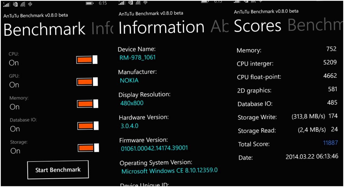Image resolution: width=344 pixels, height=187 pixels.
Task: Disable the Database IO switch
Action: [88, 126]
